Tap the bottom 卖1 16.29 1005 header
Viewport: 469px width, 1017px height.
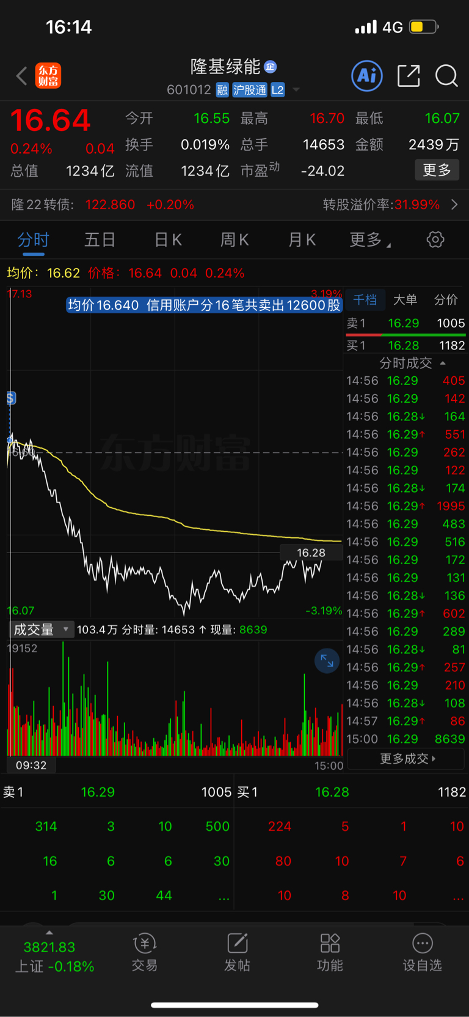coord(117,792)
